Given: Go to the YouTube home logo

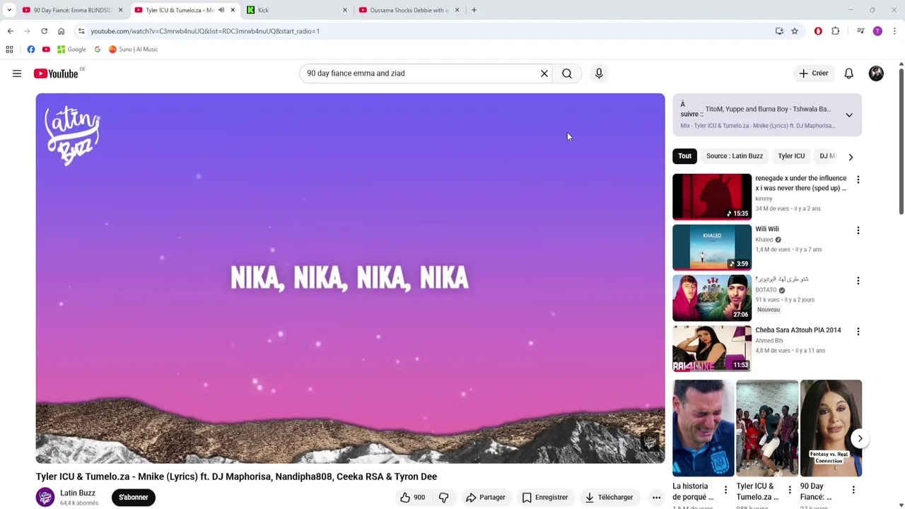Looking at the screenshot, I should point(56,74).
